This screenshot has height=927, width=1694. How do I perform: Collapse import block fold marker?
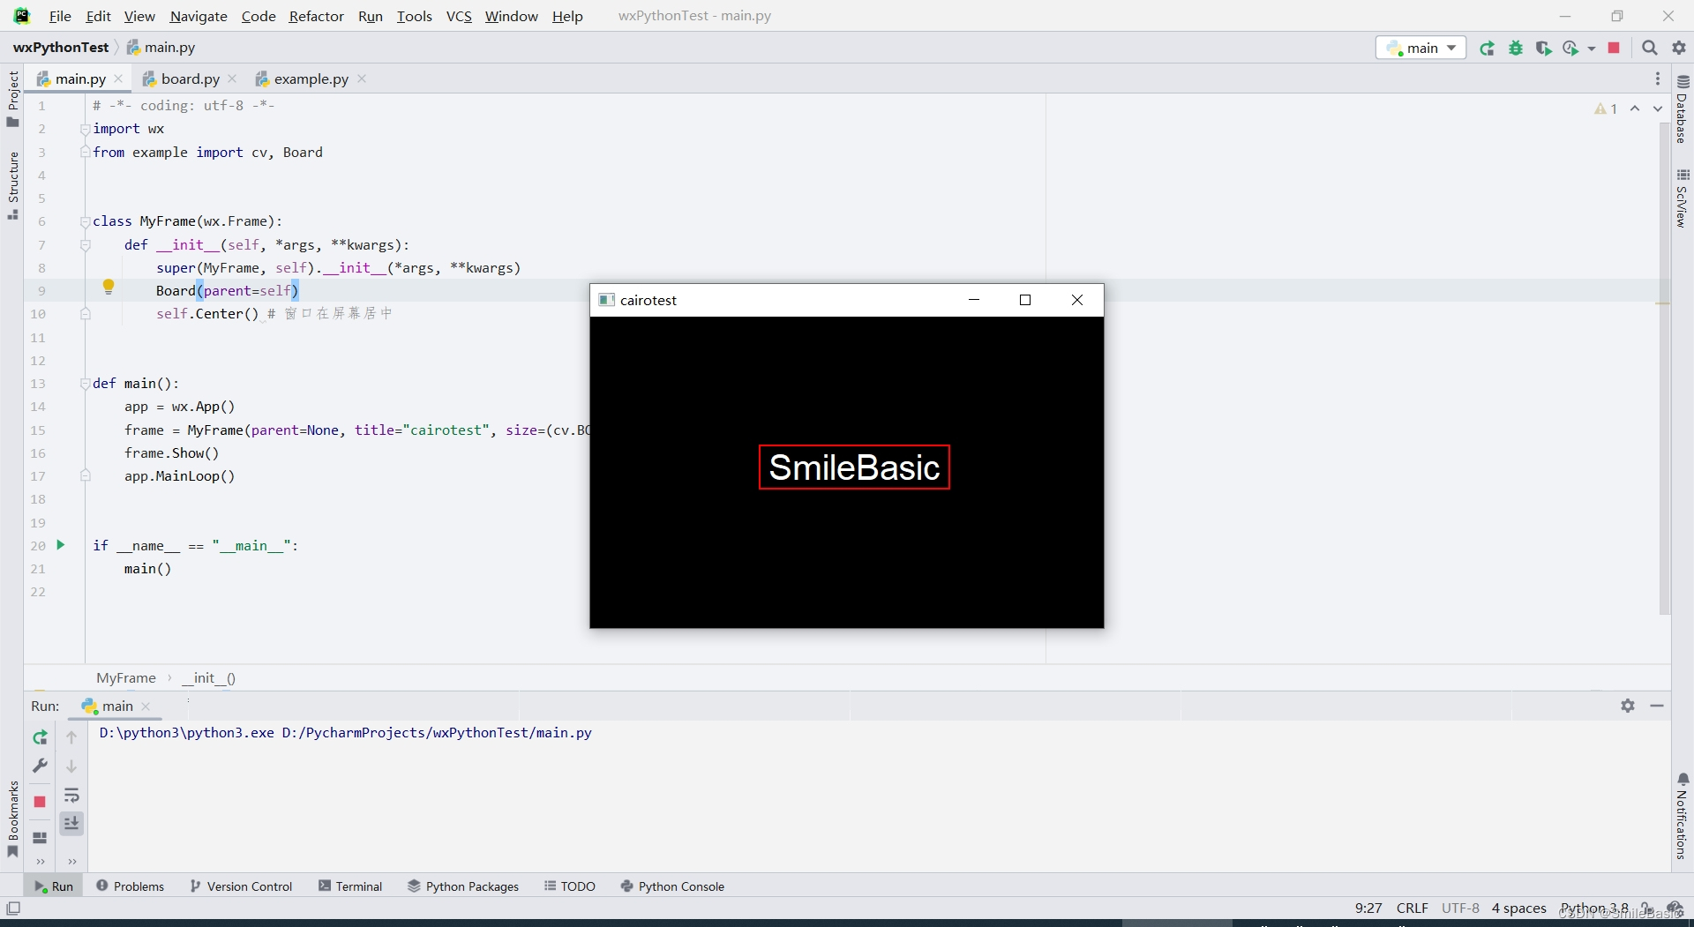click(x=86, y=129)
